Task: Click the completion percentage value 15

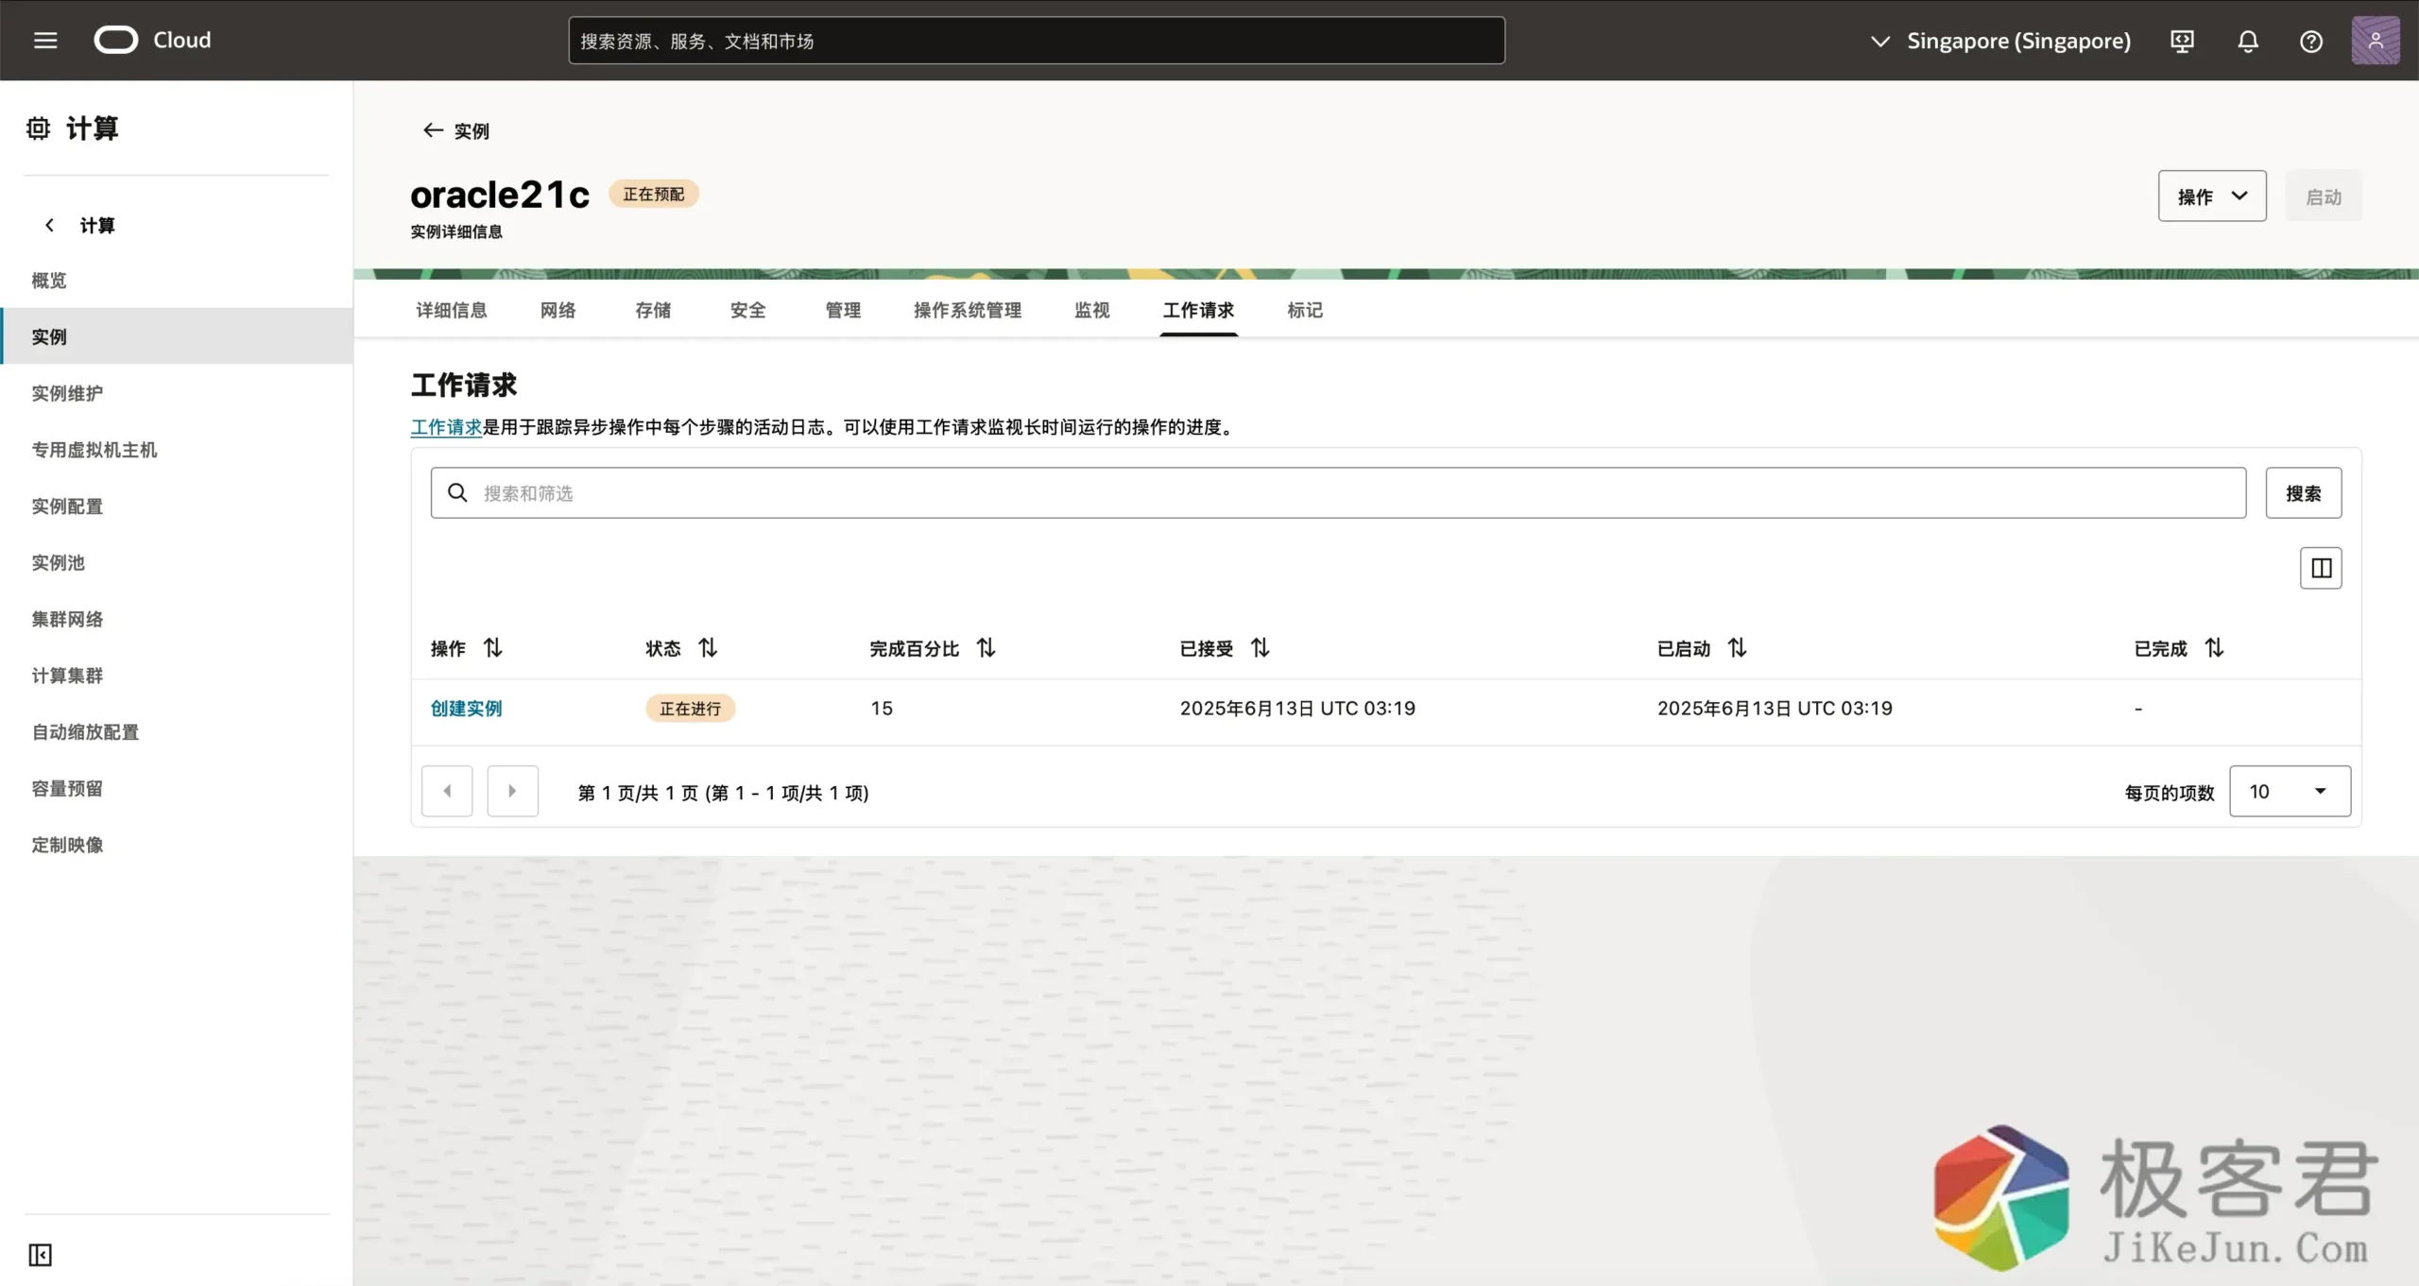Action: (x=882, y=708)
